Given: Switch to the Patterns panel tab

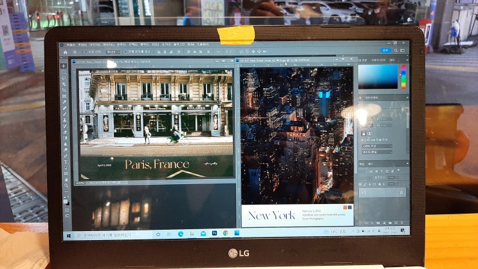Looking at the screenshot, I should click(x=392, y=60).
